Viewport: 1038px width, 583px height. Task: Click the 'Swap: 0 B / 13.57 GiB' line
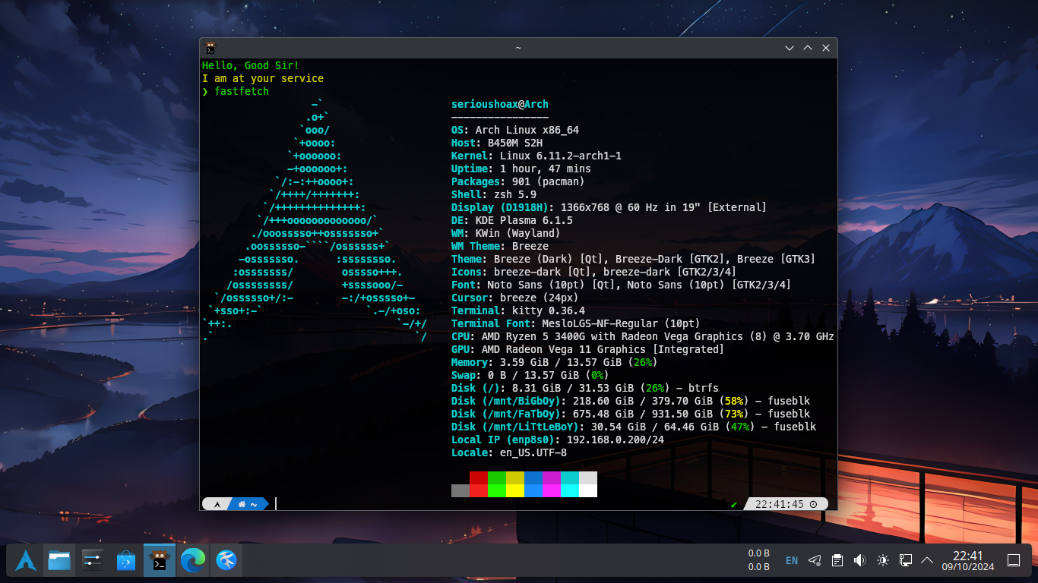(x=530, y=375)
